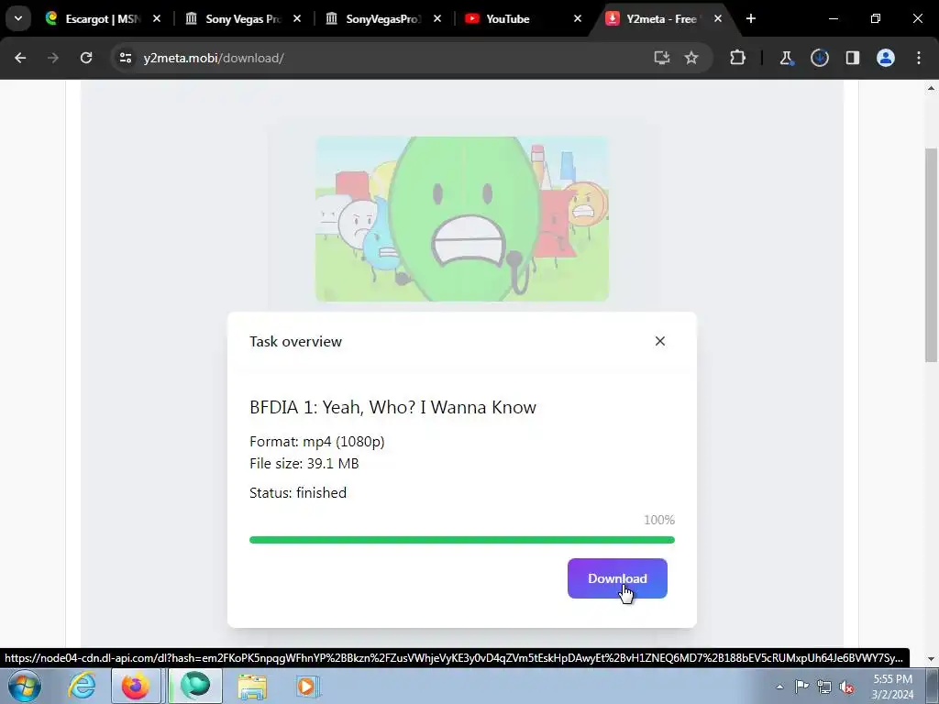This screenshot has width=939, height=704.
Task: Switch to the SonyVegasPro1 tab
Action: [x=382, y=19]
